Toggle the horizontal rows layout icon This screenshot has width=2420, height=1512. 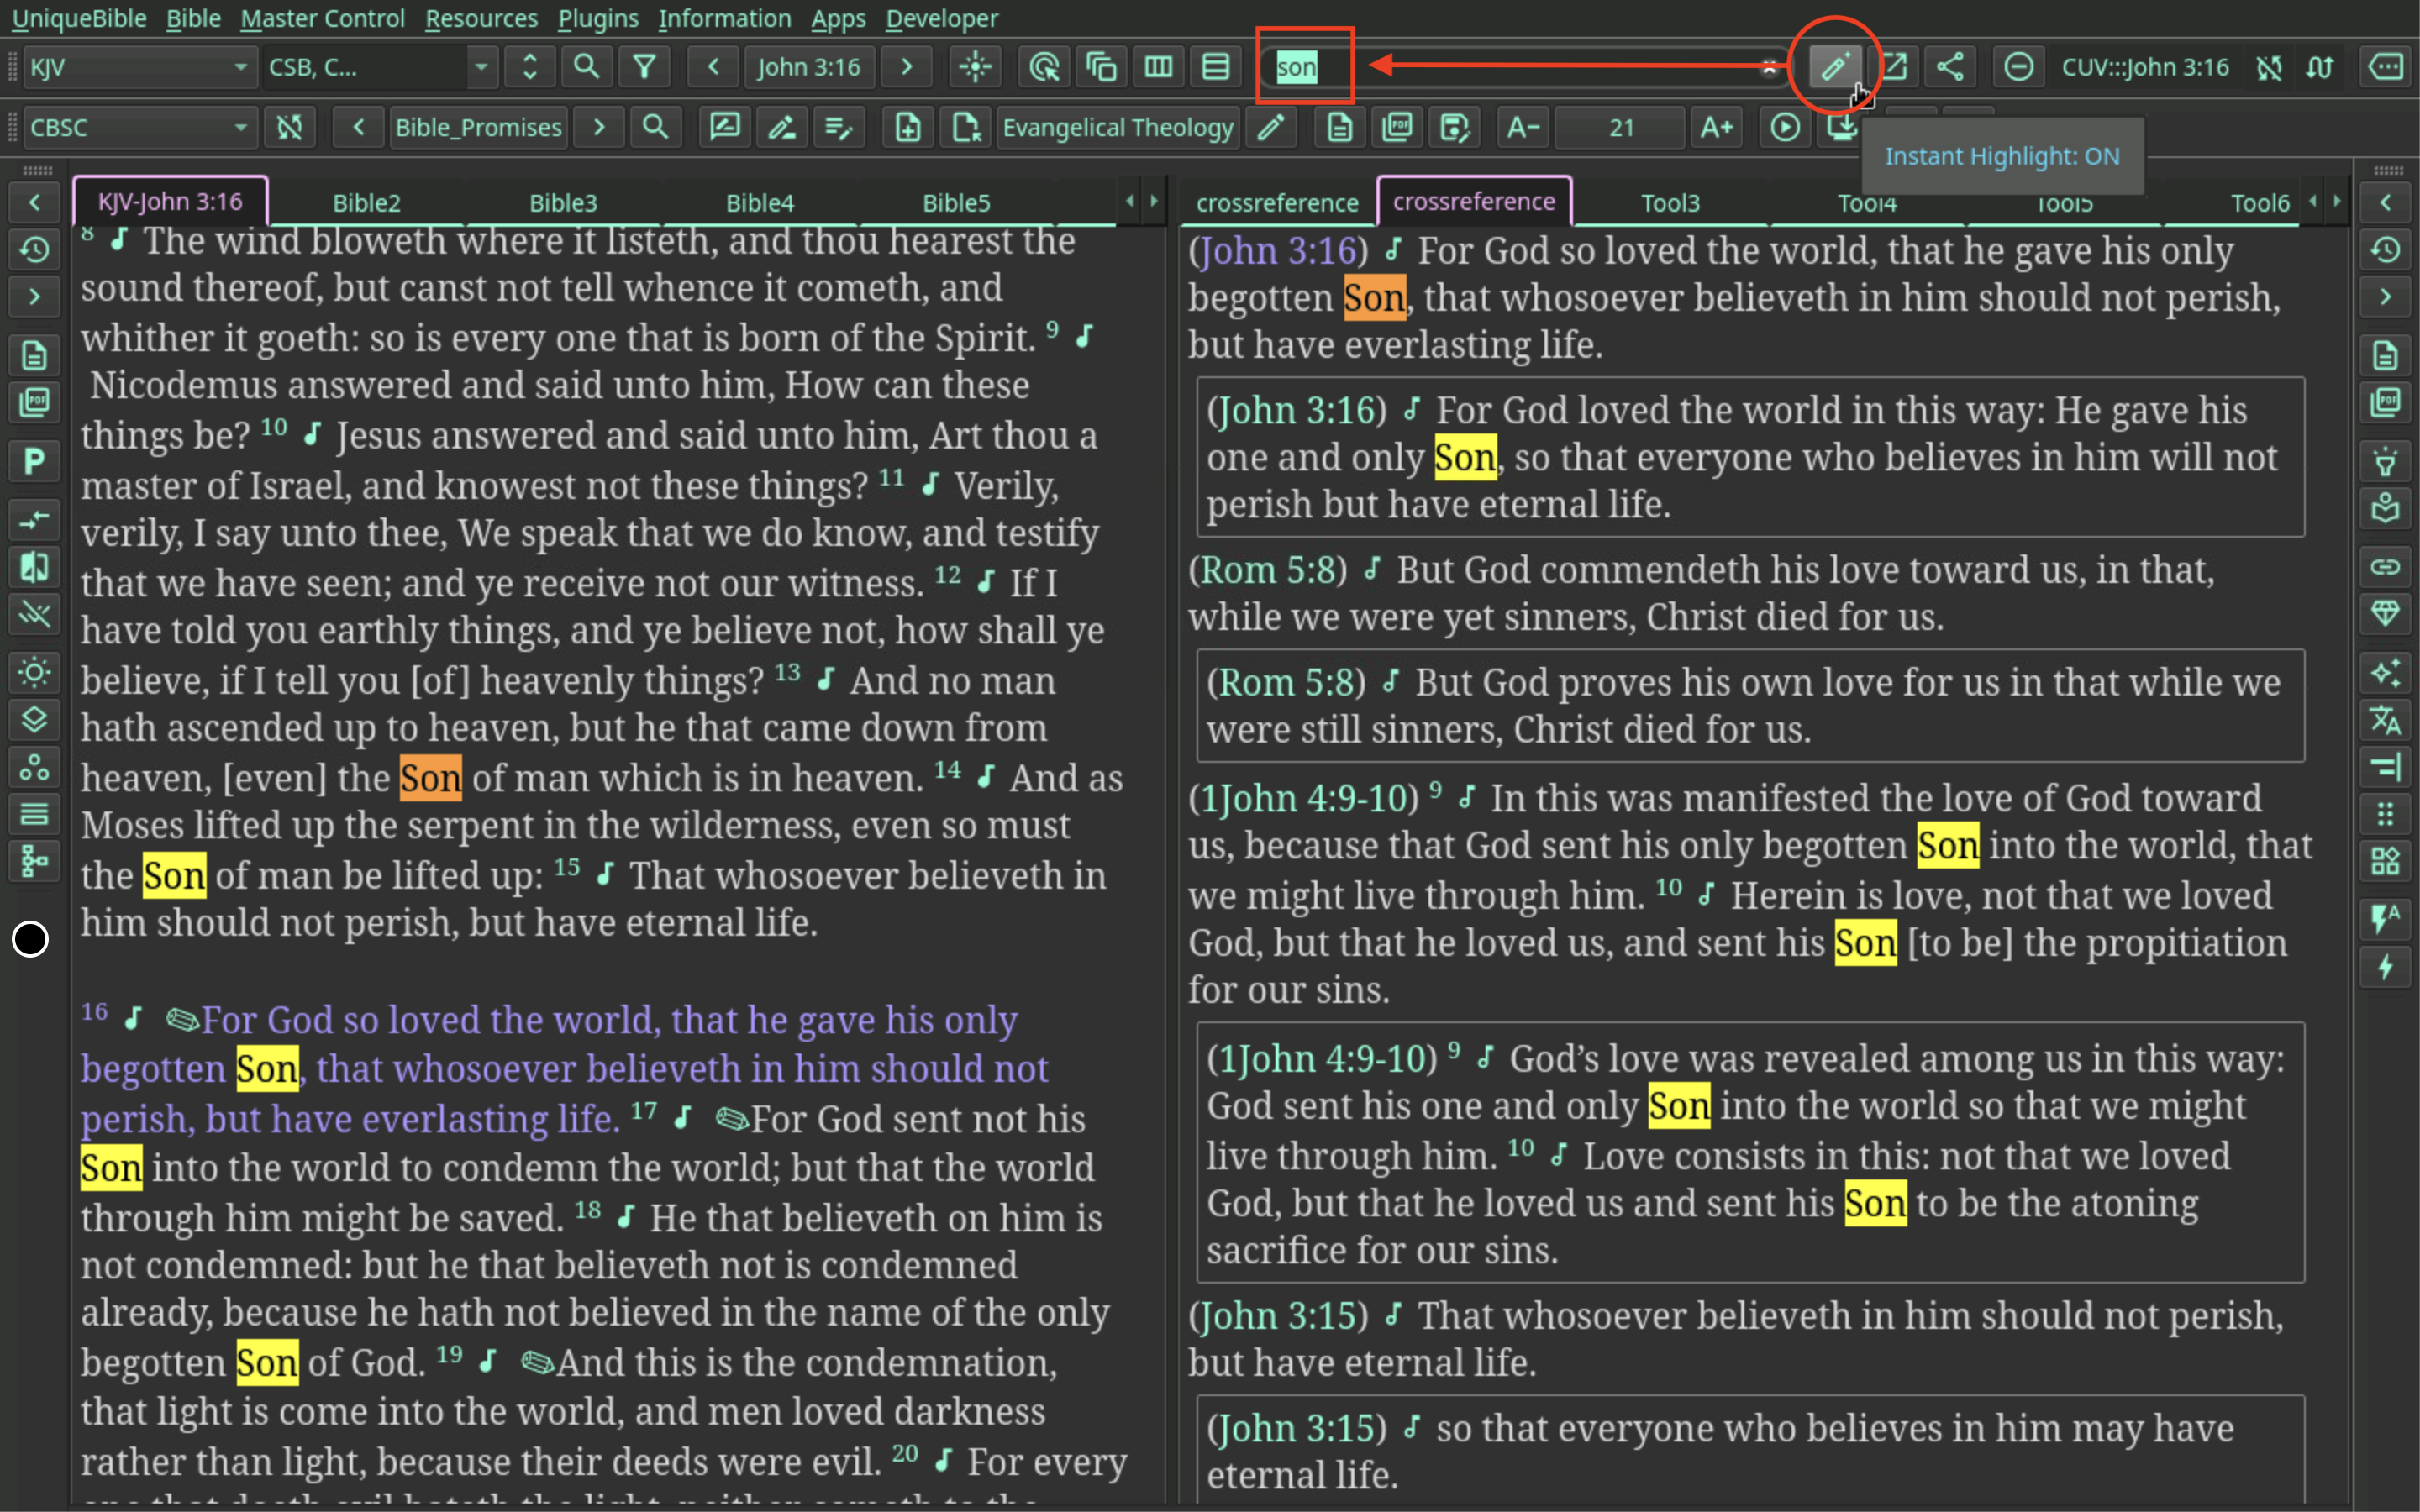[x=1215, y=67]
